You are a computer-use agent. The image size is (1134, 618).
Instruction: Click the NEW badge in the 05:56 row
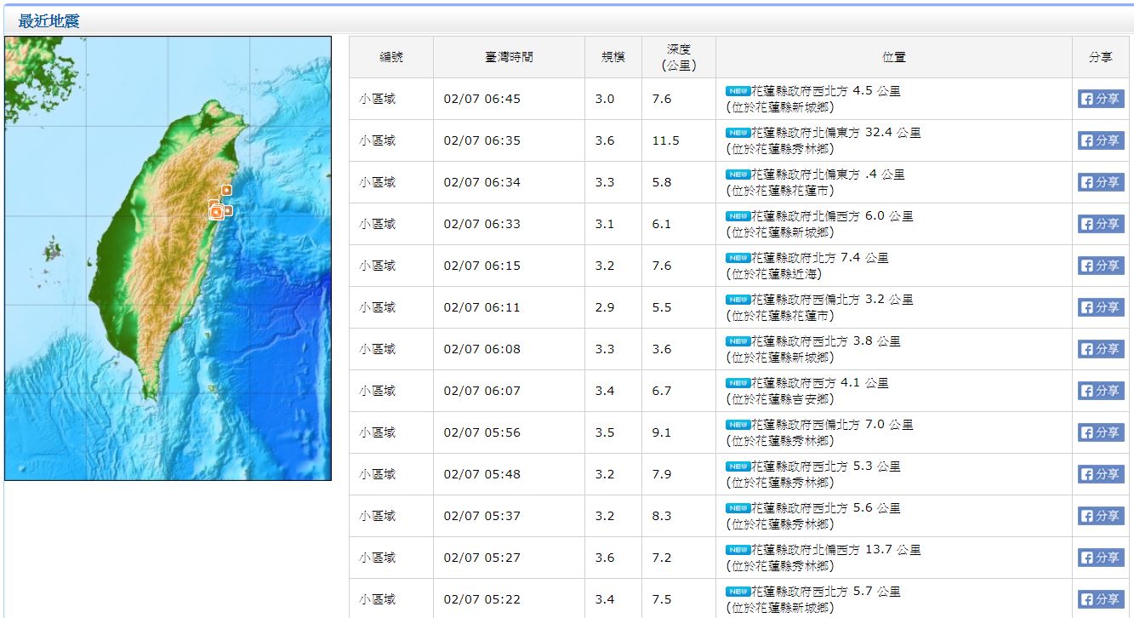click(738, 425)
